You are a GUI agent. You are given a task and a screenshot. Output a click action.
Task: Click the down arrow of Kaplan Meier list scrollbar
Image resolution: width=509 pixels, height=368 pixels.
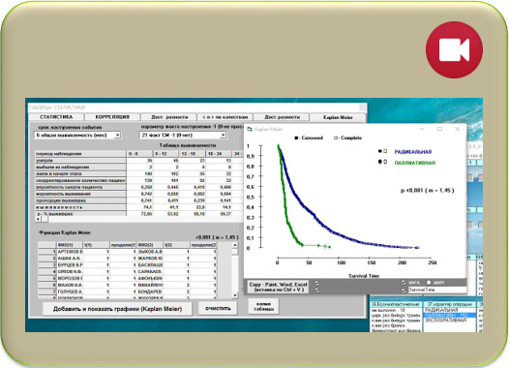tap(235, 295)
